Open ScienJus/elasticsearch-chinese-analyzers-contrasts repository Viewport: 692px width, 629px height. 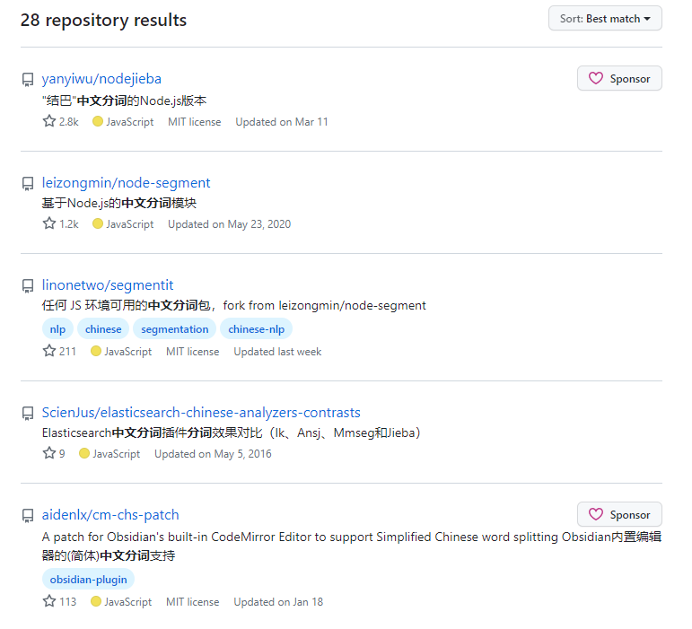(201, 413)
